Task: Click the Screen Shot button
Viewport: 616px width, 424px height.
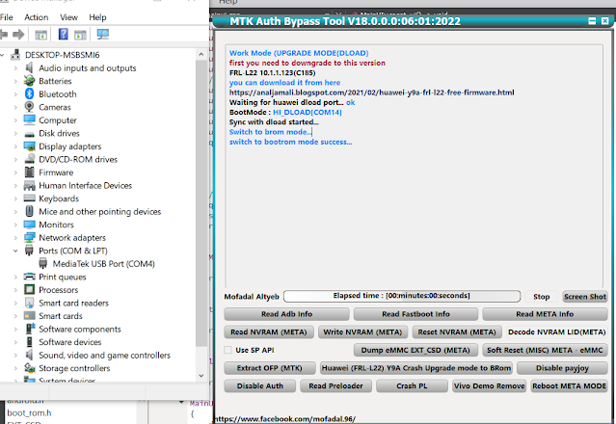Action: click(x=585, y=297)
